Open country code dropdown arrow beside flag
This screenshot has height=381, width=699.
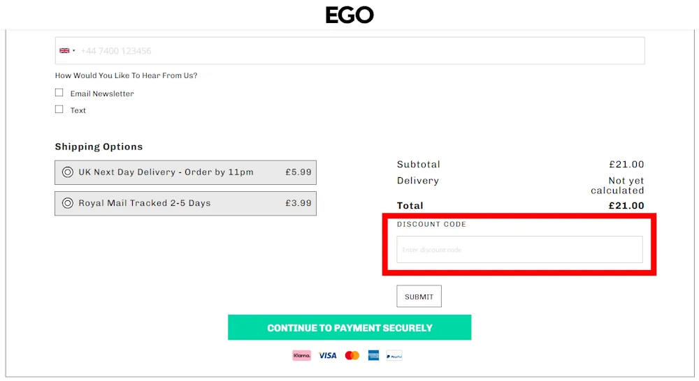[74, 51]
